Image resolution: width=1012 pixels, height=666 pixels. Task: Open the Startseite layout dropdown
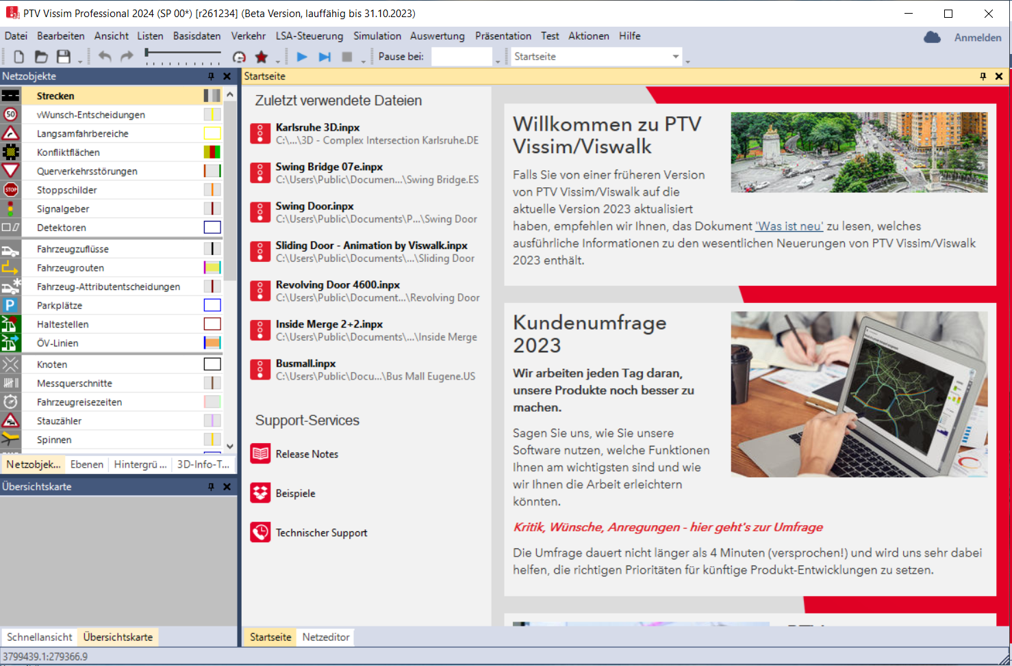tap(676, 57)
